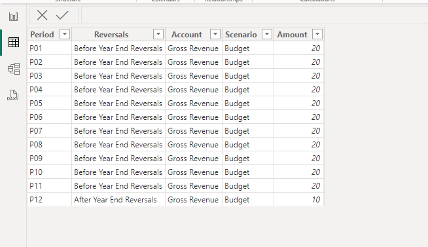This screenshot has width=428, height=247.
Task: Select the P11 period cell
Action: (49, 186)
